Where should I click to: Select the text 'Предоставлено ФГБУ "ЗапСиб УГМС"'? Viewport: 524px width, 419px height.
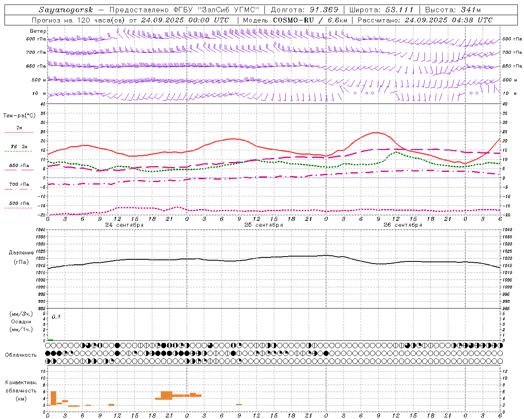pyautogui.click(x=184, y=10)
